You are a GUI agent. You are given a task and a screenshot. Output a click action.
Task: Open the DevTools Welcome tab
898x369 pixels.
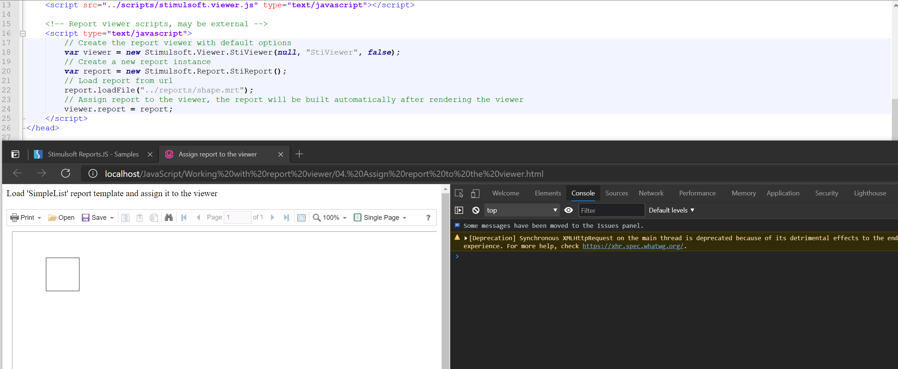[x=505, y=193]
